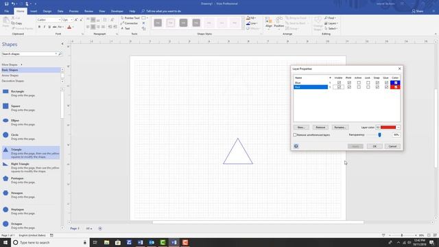Open the font color button

69,27
